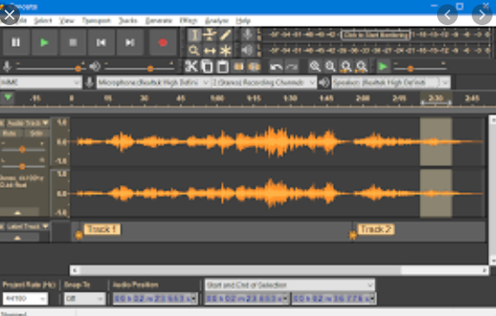Viewport: 496px width, 316px height.
Task: Open the View menu
Action: click(x=67, y=21)
